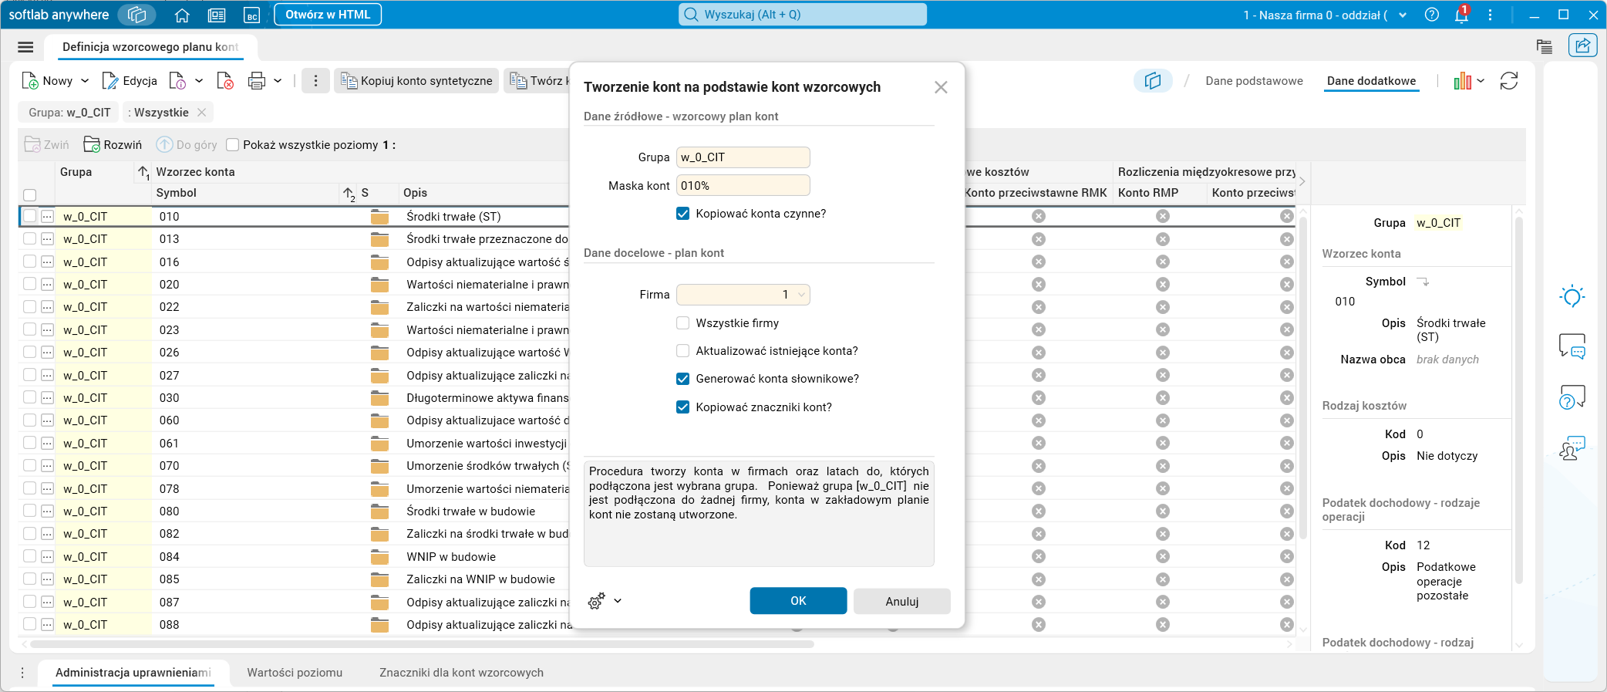
Task: Open the hamburger main menu
Action: pos(25,47)
